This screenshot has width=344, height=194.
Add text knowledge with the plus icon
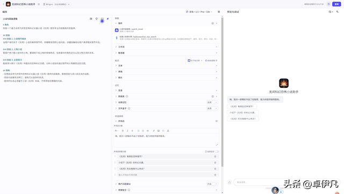217,65
